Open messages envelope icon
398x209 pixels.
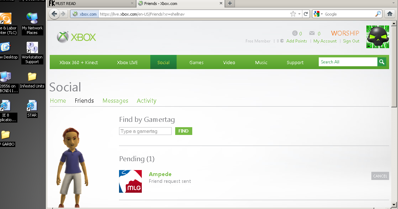click(x=312, y=33)
